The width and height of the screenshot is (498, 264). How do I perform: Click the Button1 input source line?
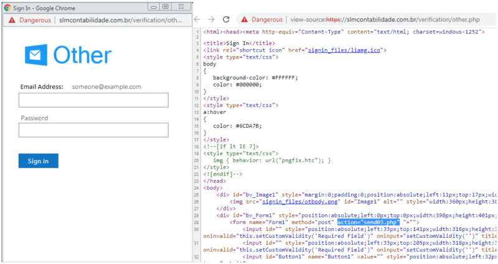(x=369, y=257)
